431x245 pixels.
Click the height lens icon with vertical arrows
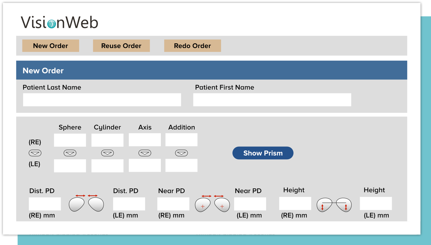pos(334,204)
